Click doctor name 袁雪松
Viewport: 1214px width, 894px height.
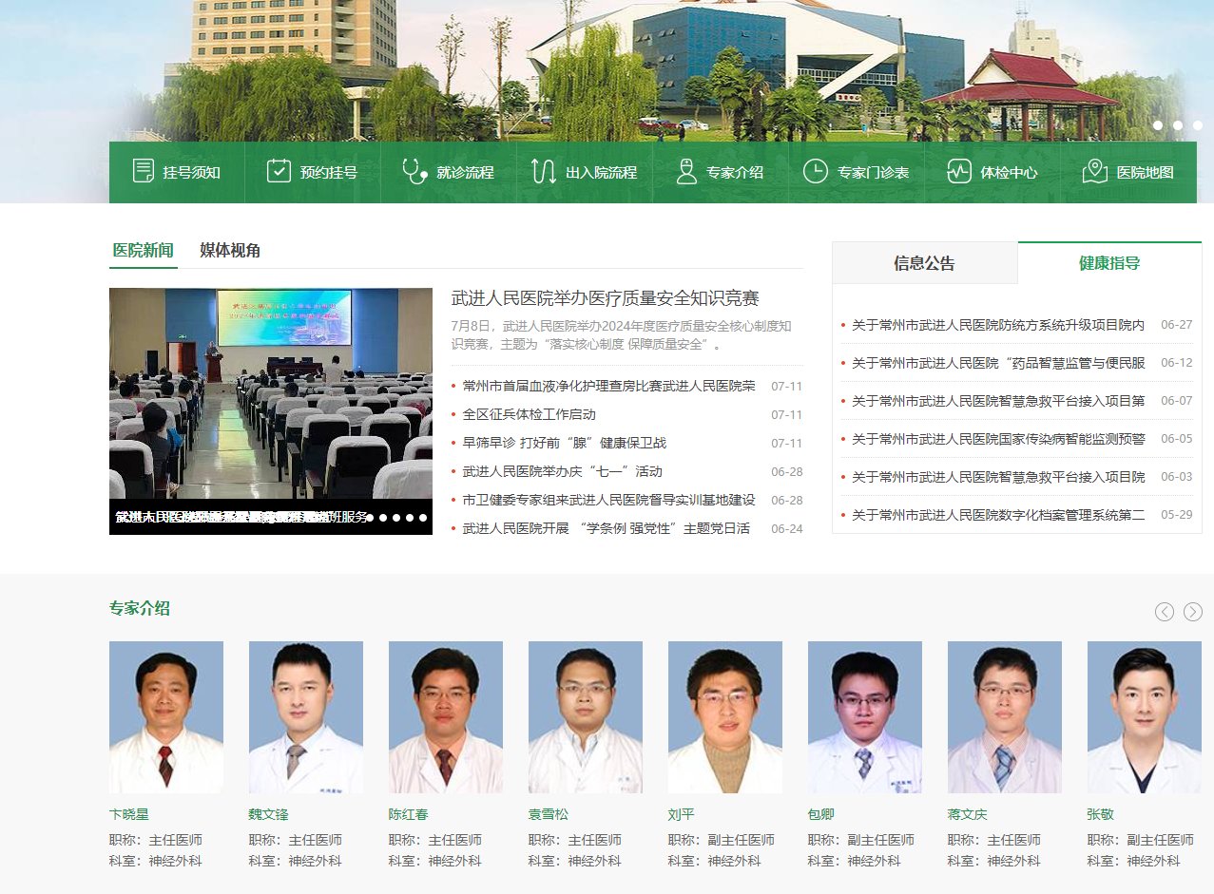549,814
